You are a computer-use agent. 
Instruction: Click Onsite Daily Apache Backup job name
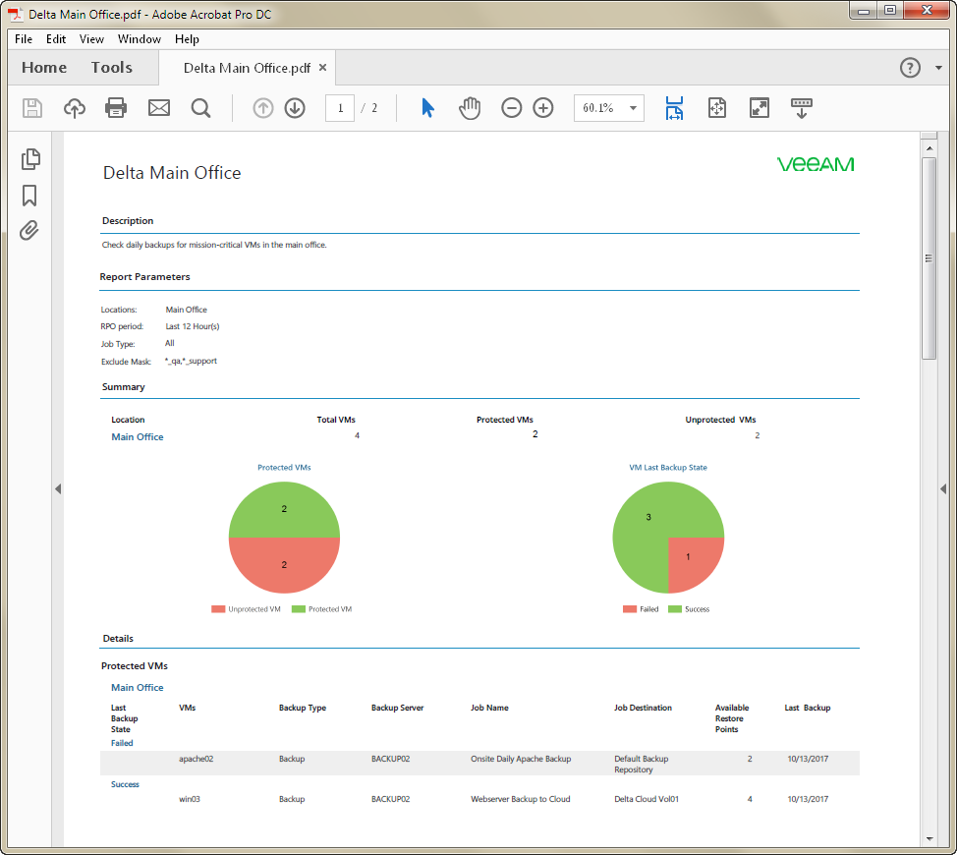click(x=521, y=759)
